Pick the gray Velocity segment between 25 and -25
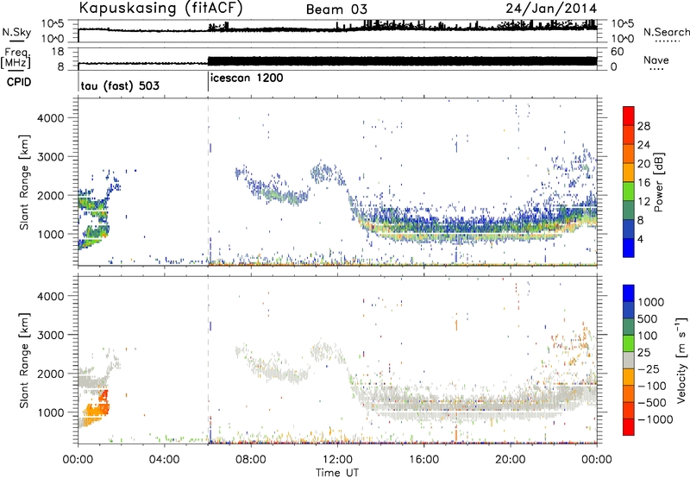The height and width of the screenshot is (478, 690). [x=629, y=360]
